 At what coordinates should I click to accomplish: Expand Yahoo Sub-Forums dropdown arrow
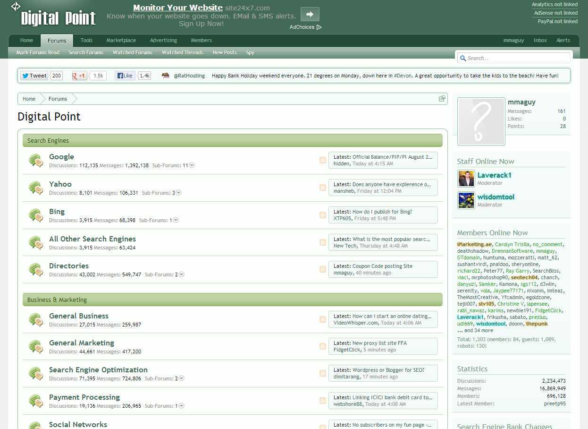[x=178, y=193]
